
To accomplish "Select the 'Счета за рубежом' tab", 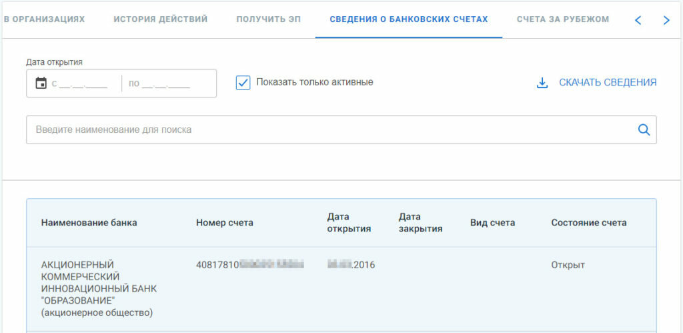I will 562,19.
